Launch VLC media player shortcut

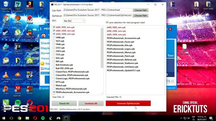(6, 77)
